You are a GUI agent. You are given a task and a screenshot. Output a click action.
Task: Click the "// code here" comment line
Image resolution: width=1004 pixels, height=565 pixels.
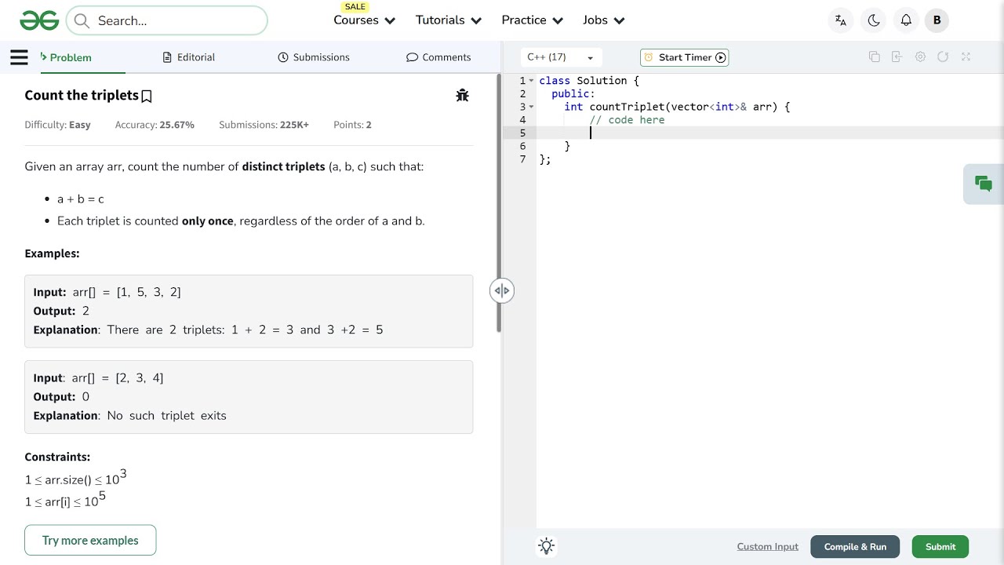(x=627, y=120)
